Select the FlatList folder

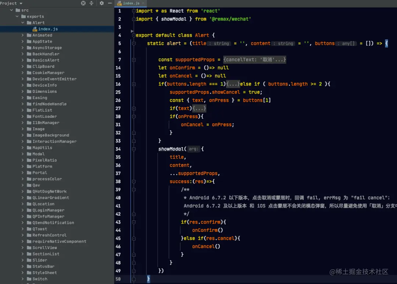tap(42, 110)
